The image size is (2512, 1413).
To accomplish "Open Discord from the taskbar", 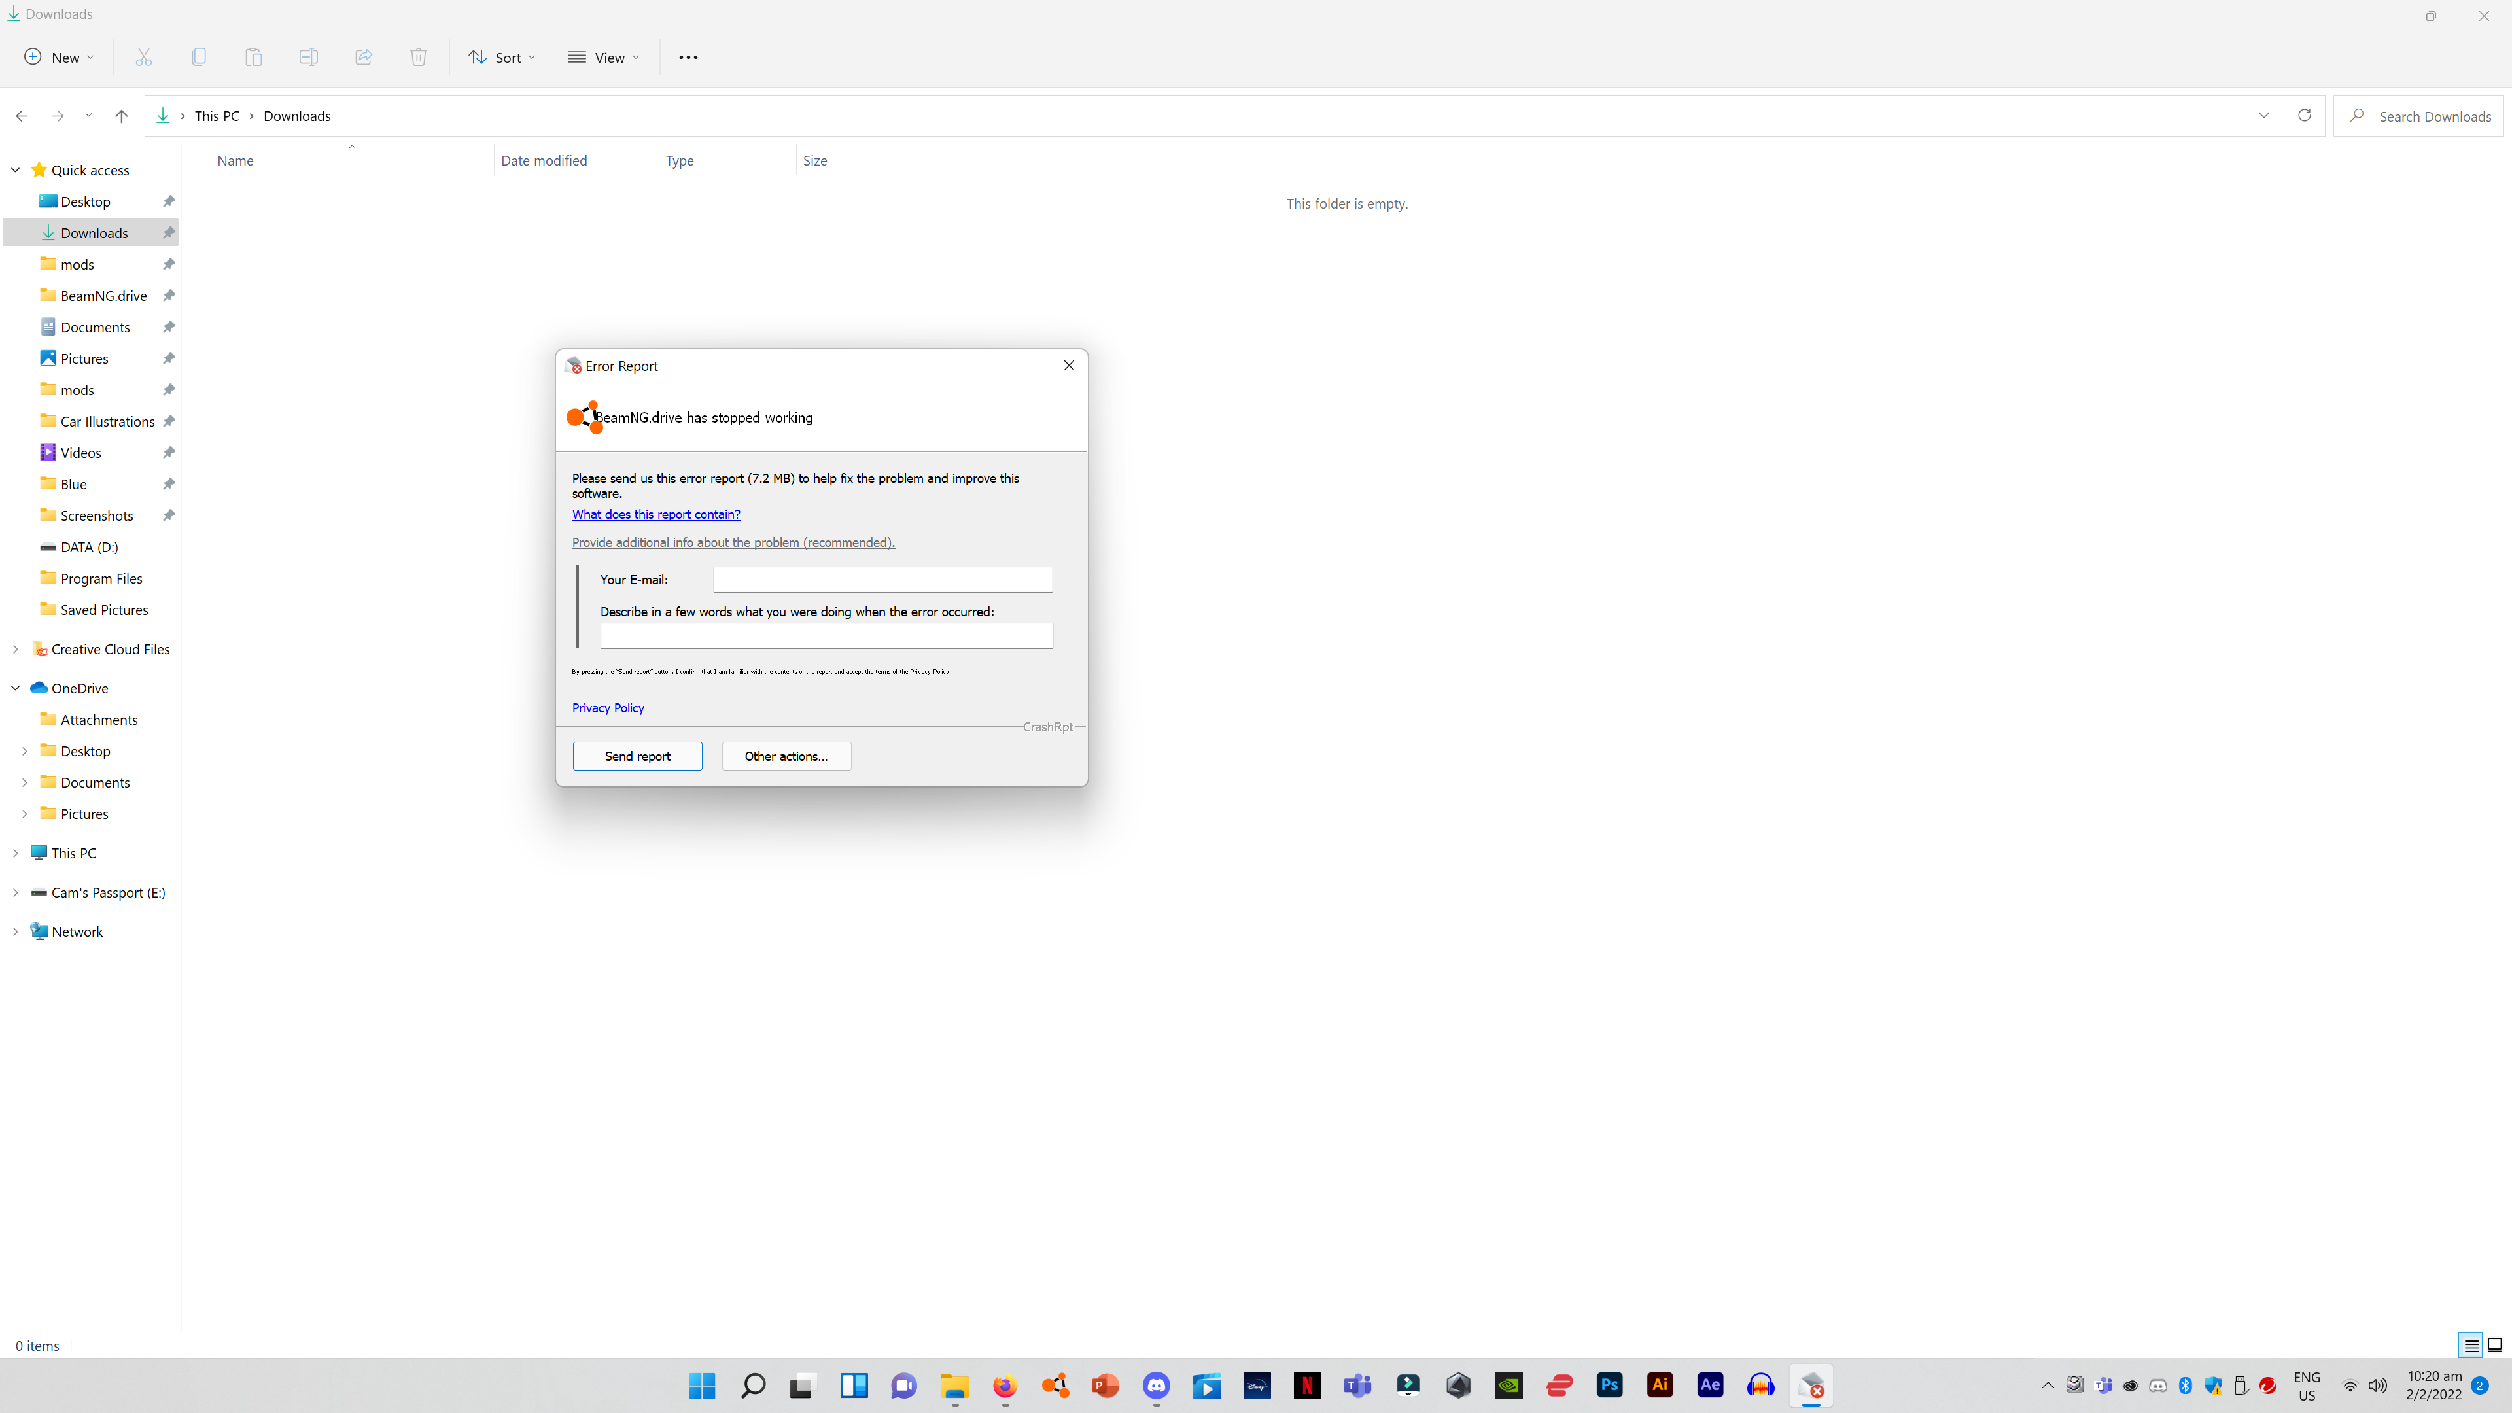I will coord(1157,1386).
